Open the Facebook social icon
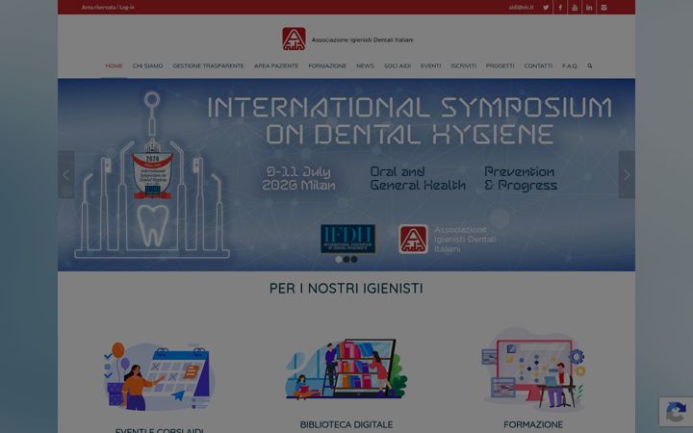693x433 pixels. point(560,7)
